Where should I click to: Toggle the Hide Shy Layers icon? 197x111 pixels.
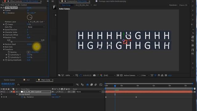point(87,85)
